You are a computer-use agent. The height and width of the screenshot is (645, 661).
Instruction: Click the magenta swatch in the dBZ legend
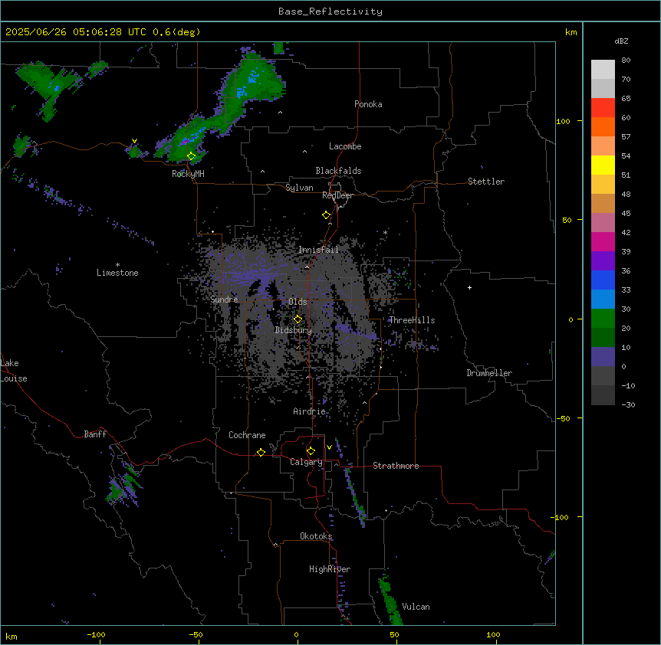(x=603, y=242)
